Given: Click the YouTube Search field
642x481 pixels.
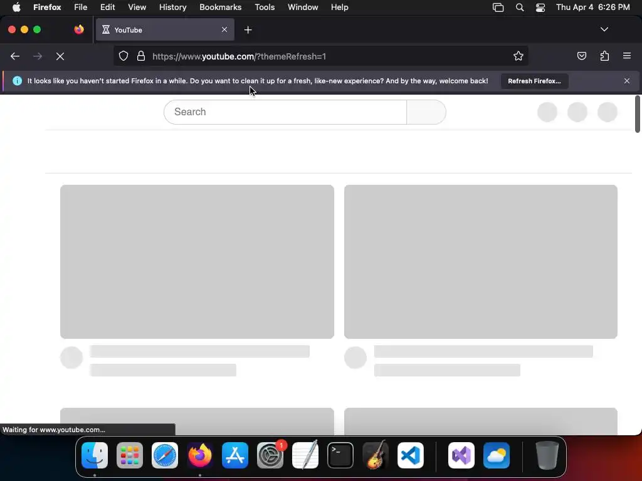Looking at the screenshot, I should click(x=285, y=112).
